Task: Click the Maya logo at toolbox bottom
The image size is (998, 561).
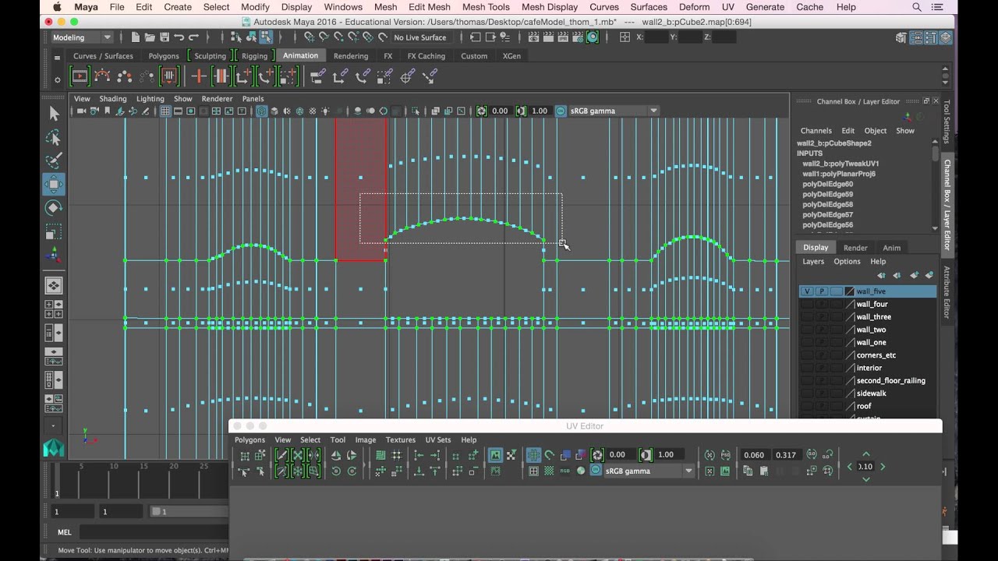Action: click(54, 448)
